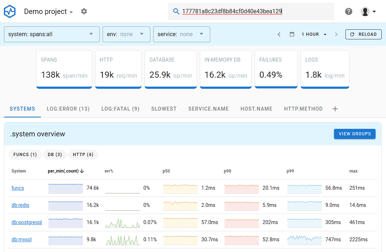Switch to the LOG:ERROR (13) tab
Image resolution: width=386 pixels, height=252 pixels.
pos(68,109)
